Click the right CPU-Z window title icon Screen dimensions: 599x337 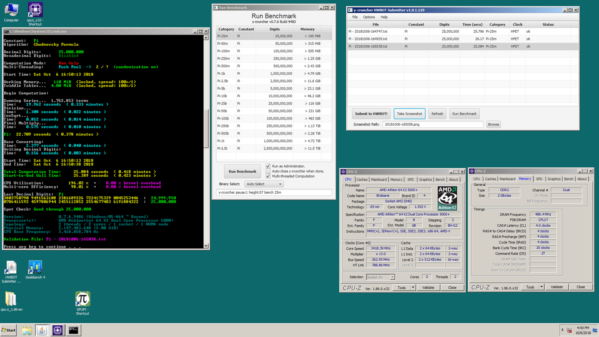click(x=472, y=171)
